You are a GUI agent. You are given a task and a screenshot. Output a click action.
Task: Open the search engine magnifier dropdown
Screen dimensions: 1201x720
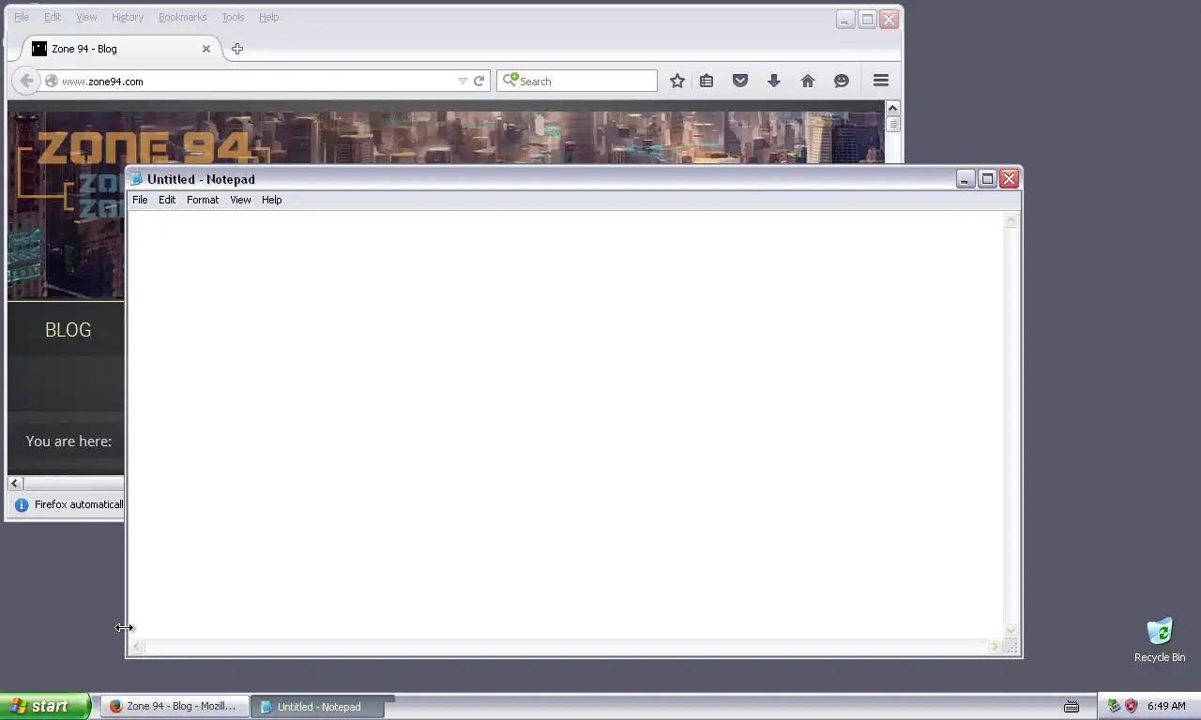509,81
